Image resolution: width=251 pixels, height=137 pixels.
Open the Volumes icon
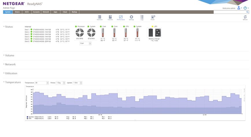pos(110,17)
